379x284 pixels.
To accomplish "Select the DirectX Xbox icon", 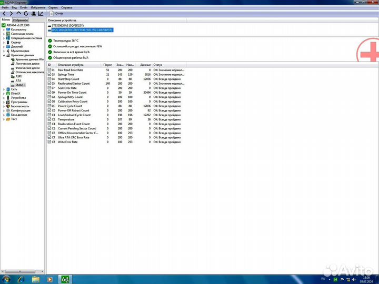I will point(8,94).
